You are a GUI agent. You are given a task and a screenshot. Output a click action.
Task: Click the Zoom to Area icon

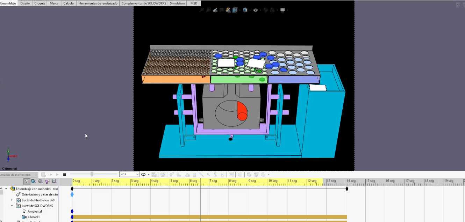click(x=208, y=10)
